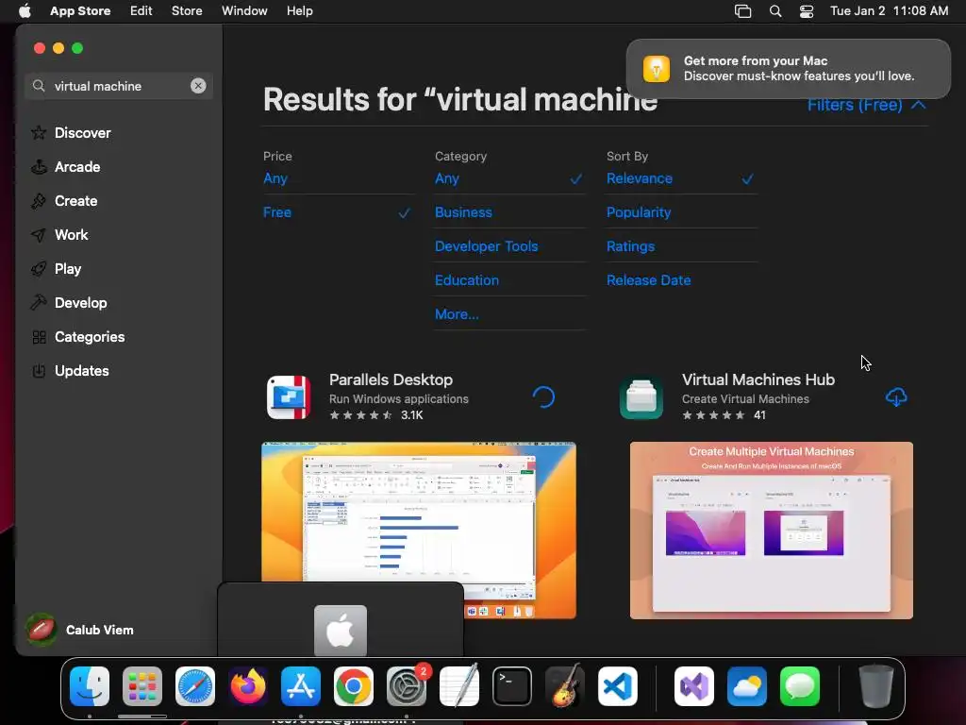Open System Settings from the Dock
The image size is (966, 725).
click(407, 685)
